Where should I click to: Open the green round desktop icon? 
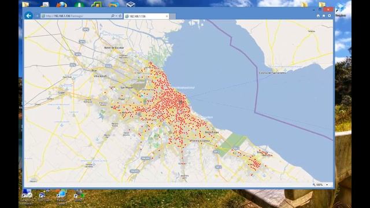tap(79, 4)
